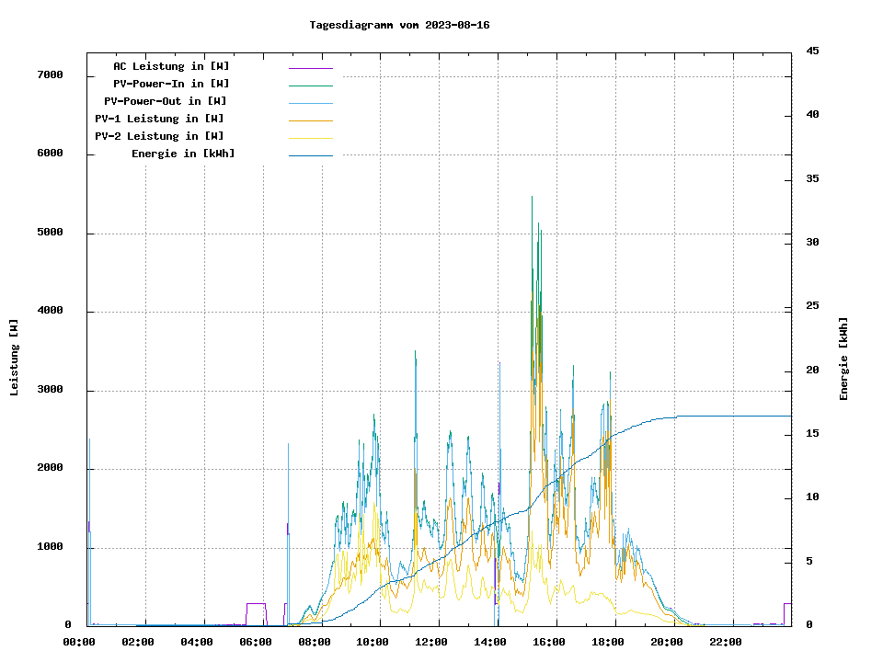This screenshot has height=662, width=883.
Task: Select the AC Leistung legend label
Action: tap(171, 66)
